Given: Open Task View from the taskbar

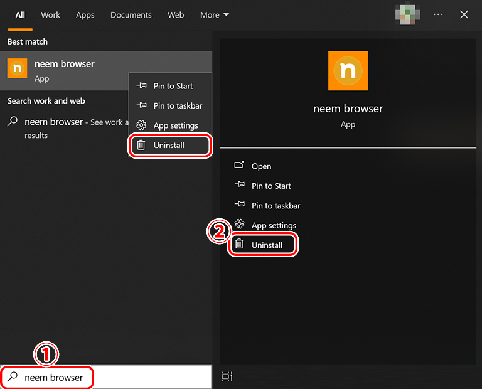Looking at the screenshot, I should click(x=227, y=376).
